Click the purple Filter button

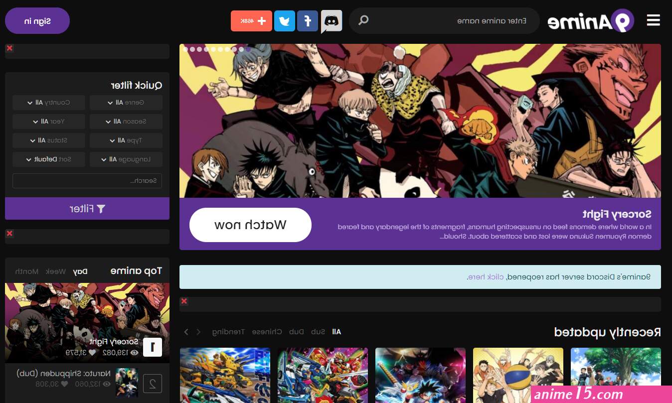87,209
